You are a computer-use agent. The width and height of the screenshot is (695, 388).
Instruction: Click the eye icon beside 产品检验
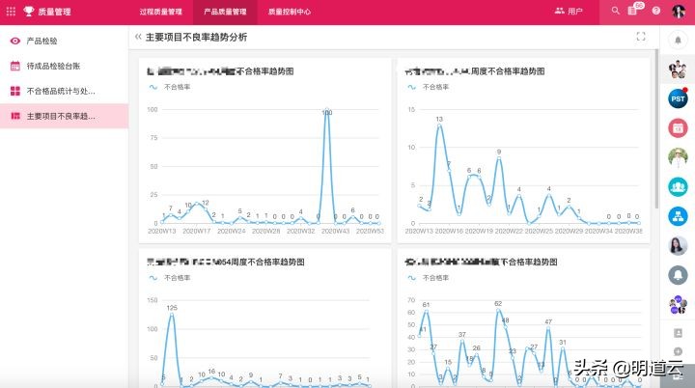[15, 41]
